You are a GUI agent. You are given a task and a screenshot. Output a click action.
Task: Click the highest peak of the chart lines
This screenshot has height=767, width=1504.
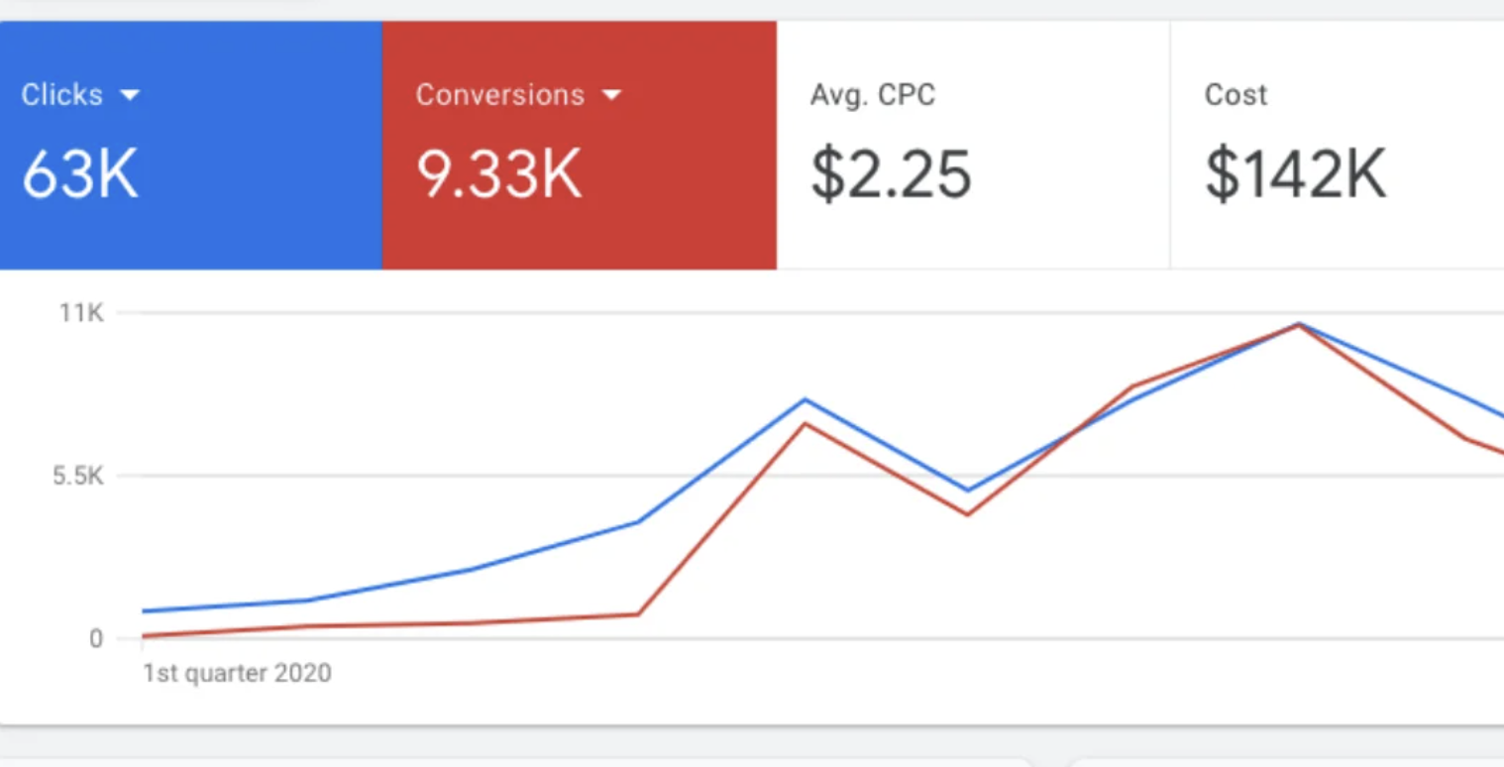pos(1297,324)
